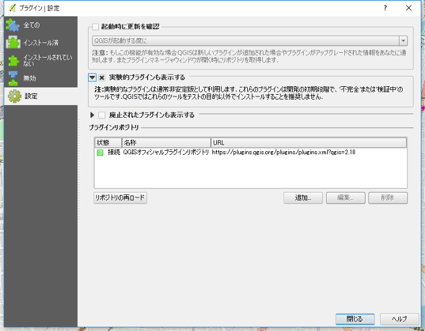Click the ? help button in title bar

tap(385, 8)
